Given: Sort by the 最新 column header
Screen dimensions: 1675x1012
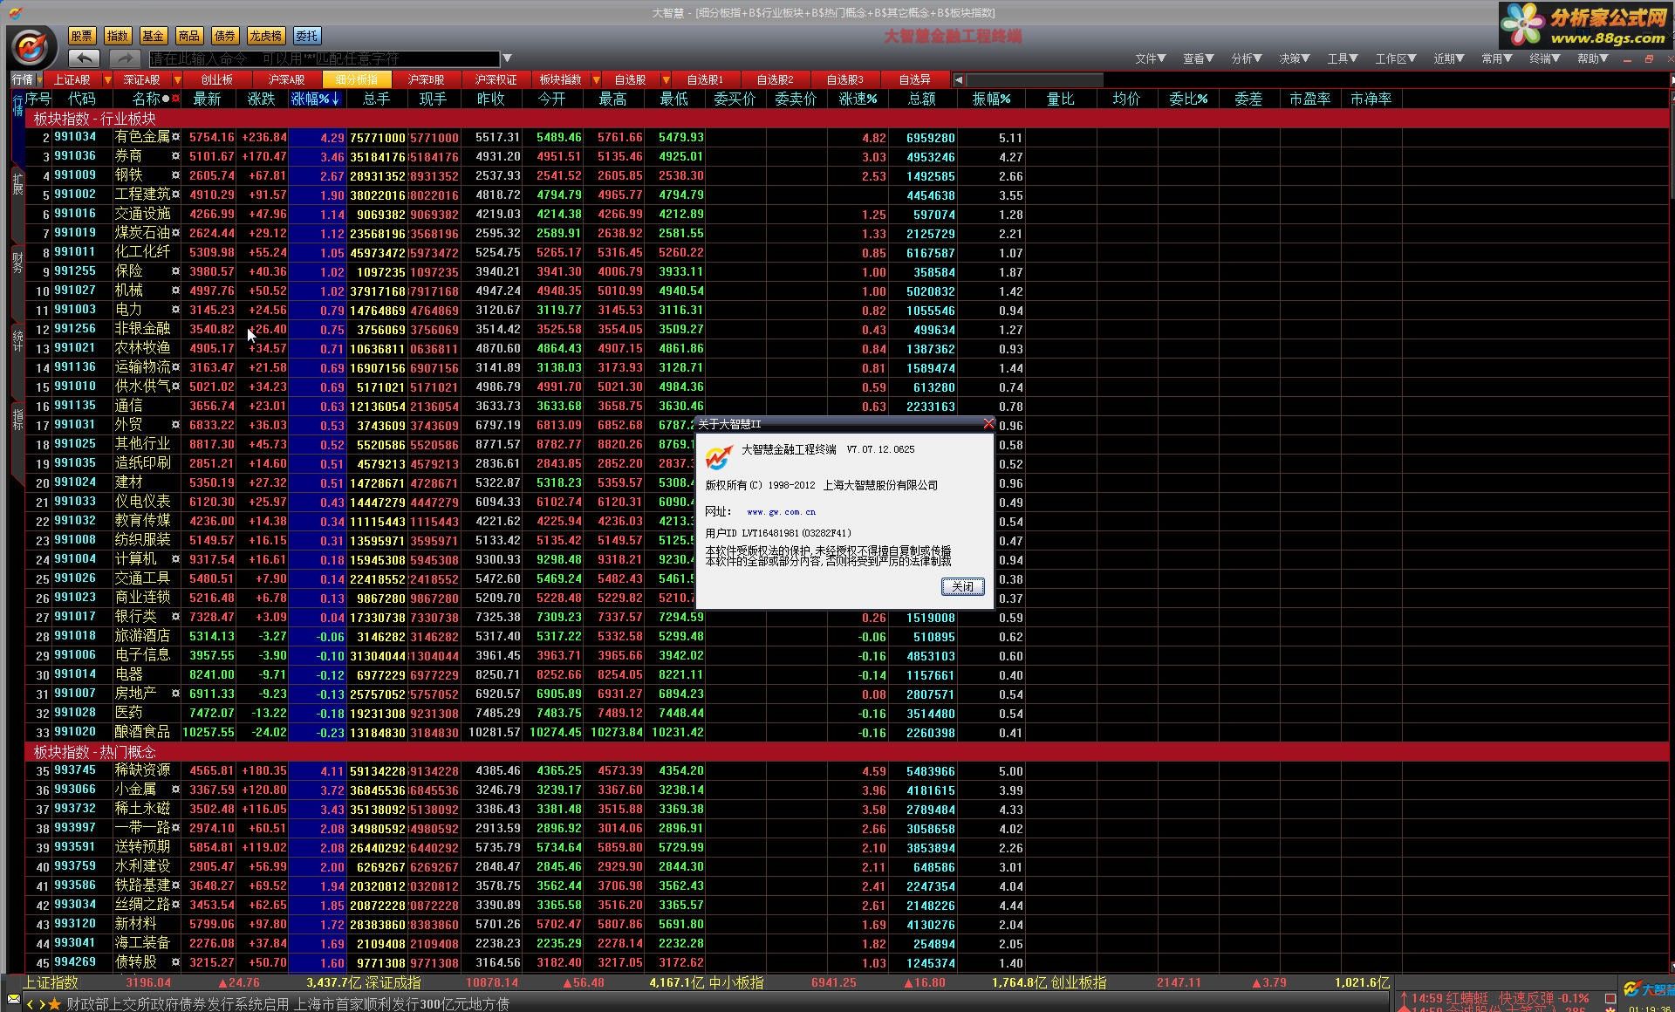Looking at the screenshot, I should click(208, 99).
